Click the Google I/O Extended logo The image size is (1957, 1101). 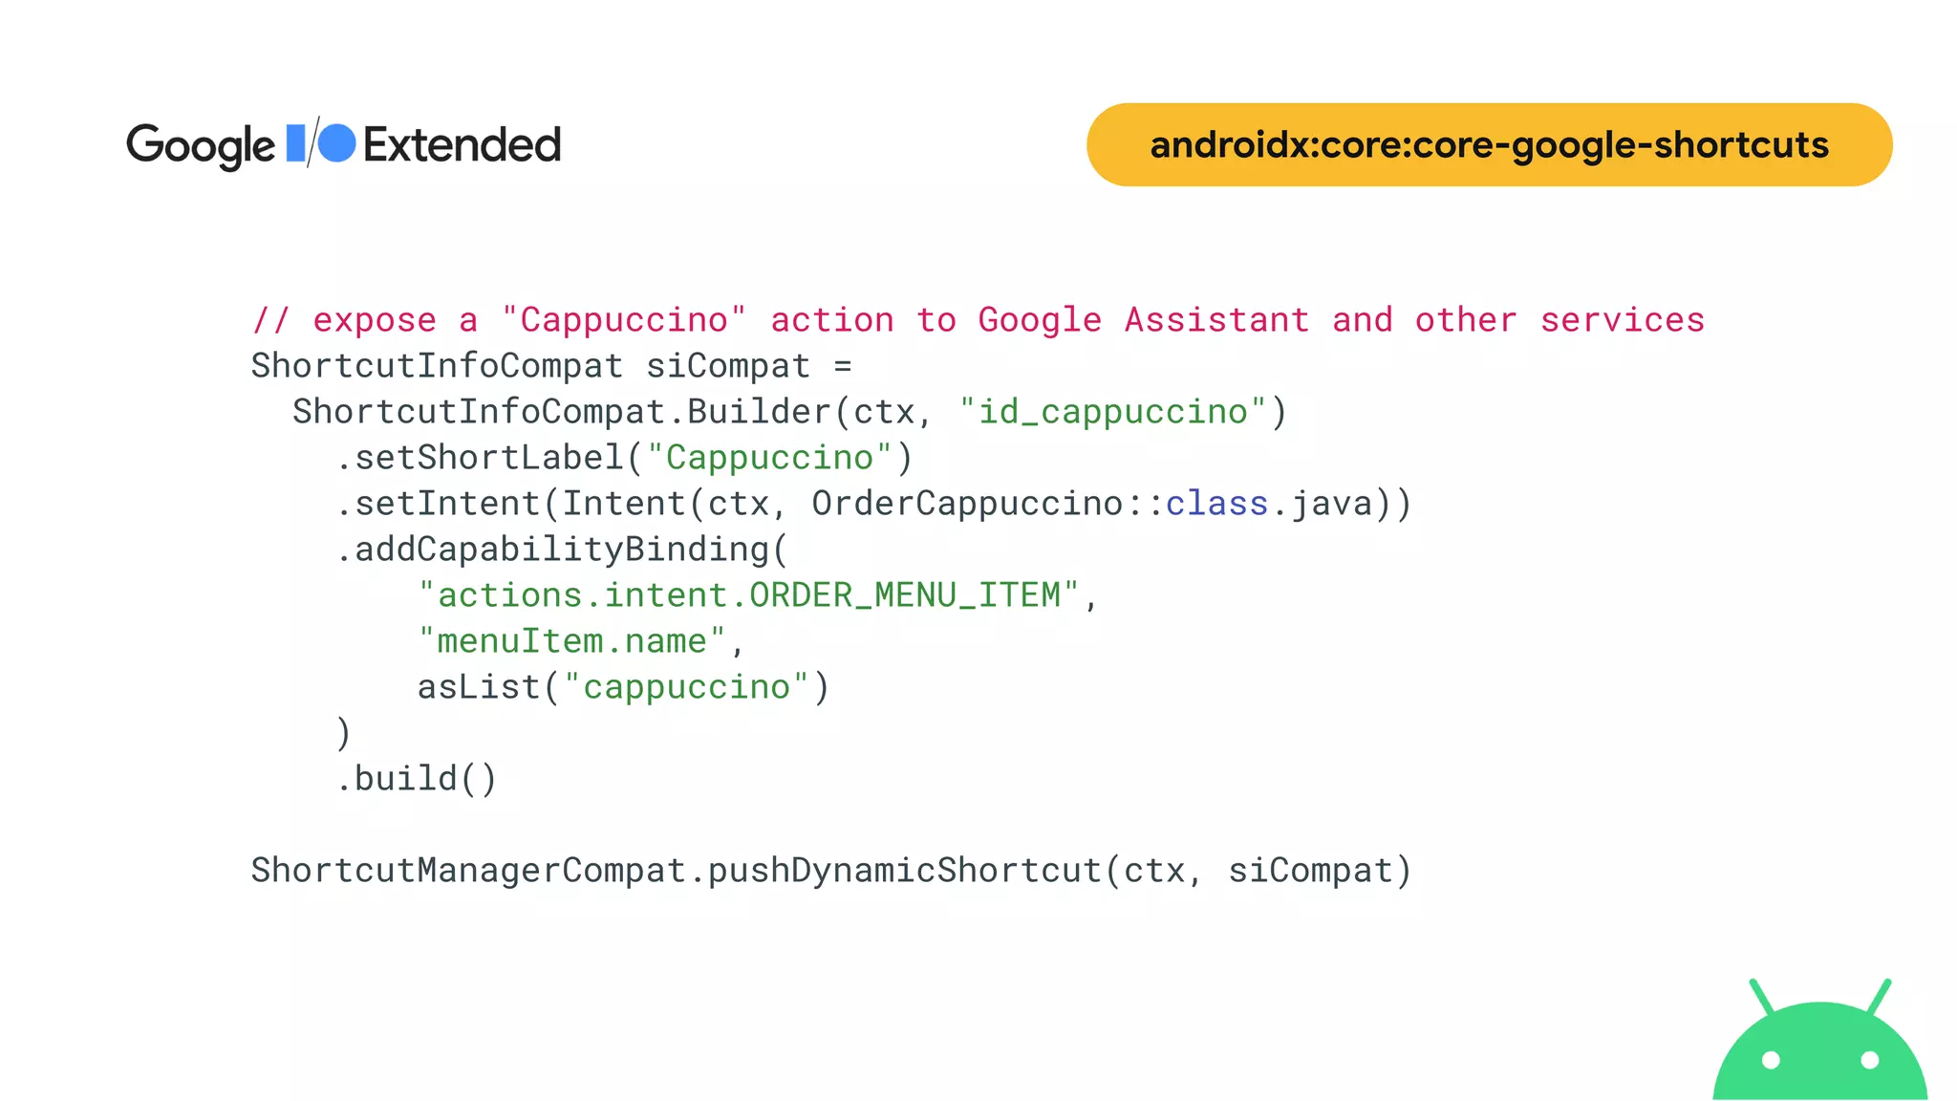tap(343, 144)
